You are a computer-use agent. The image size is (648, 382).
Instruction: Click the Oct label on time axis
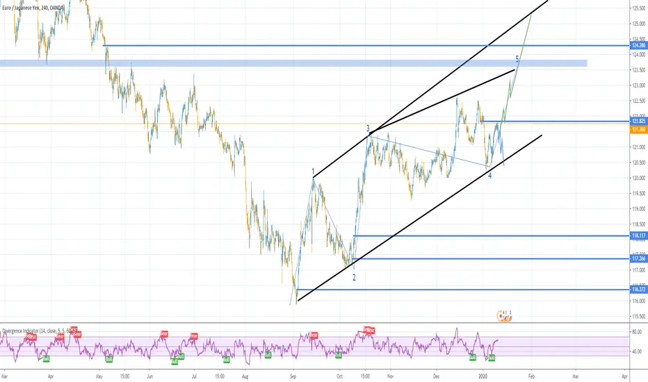[340, 376]
